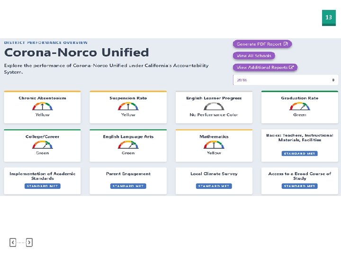Click Standard Met badge under Basics: Teachers
Viewport: 341px width, 255px height.
coord(300,153)
